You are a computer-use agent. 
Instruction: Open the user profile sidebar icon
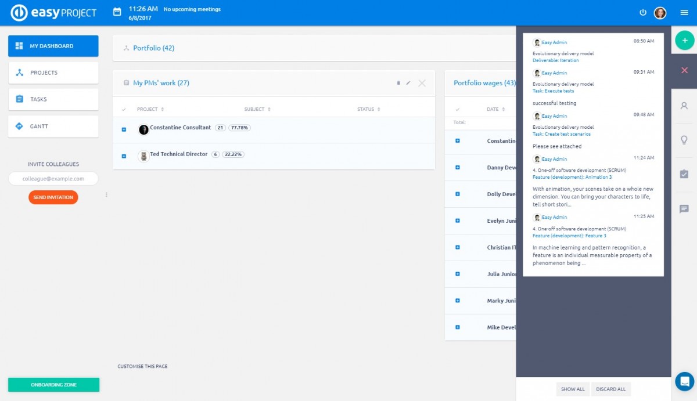click(x=684, y=106)
